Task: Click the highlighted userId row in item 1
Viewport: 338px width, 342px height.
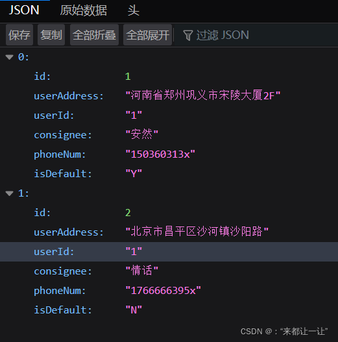Action: (x=169, y=252)
